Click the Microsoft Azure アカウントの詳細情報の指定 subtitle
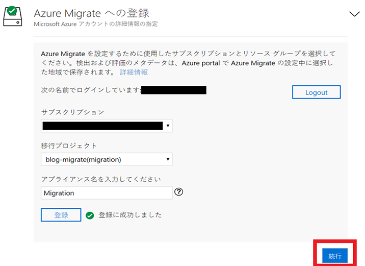 tap(96, 24)
